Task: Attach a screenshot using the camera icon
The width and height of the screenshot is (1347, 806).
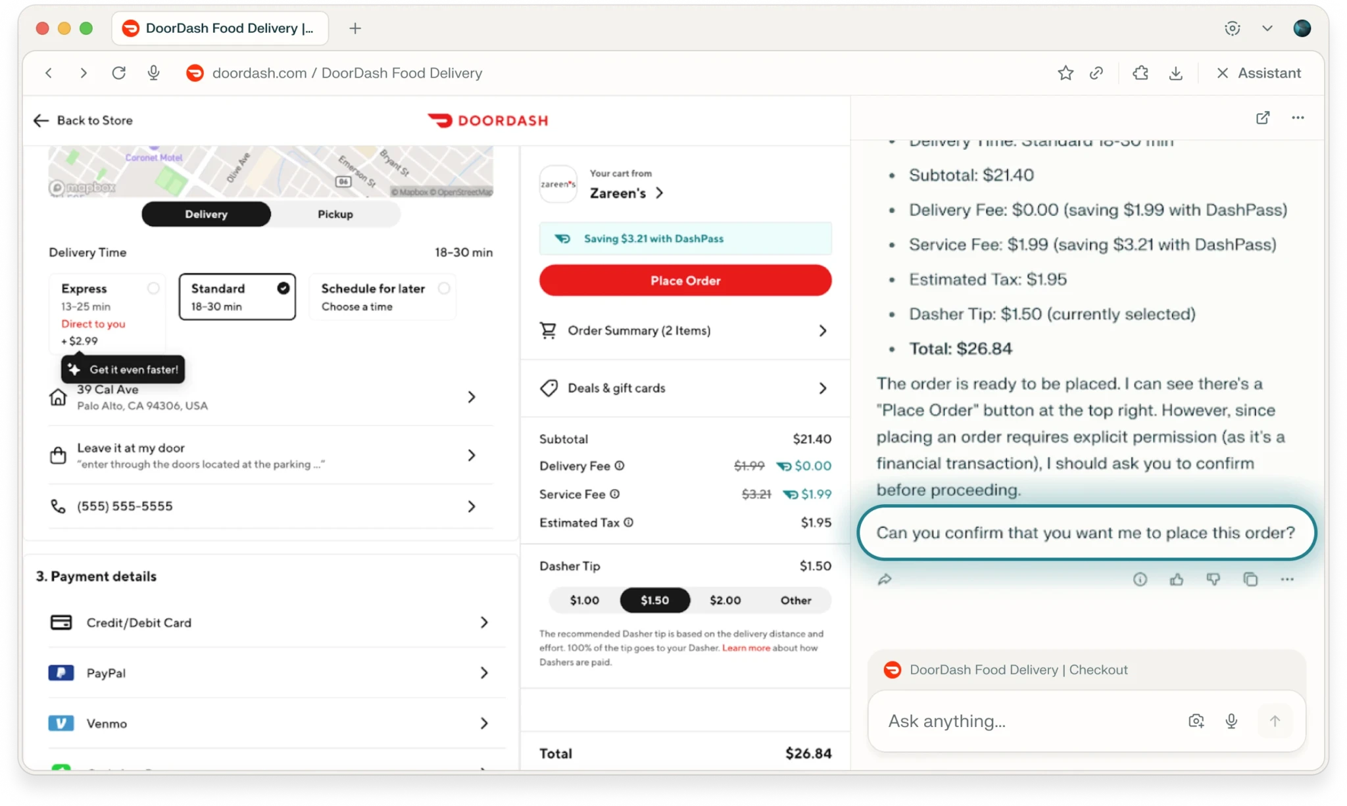Action: pos(1196,721)
